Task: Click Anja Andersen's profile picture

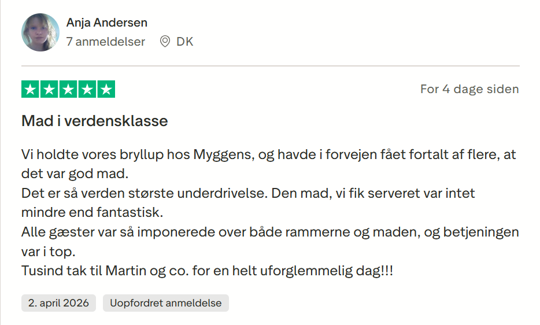Action: (x=40, y=32)
